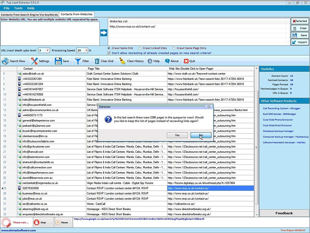The width and height of the screenshot is (310, 233).
Task: Open the Call Recording System - ASLogger link
Action: (282, 108)
